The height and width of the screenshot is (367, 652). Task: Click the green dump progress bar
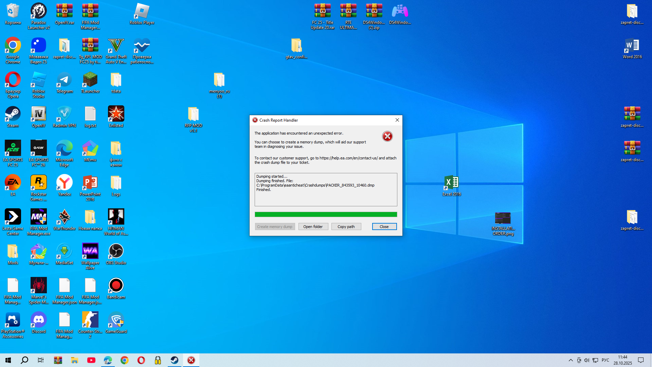click(325, 214)
